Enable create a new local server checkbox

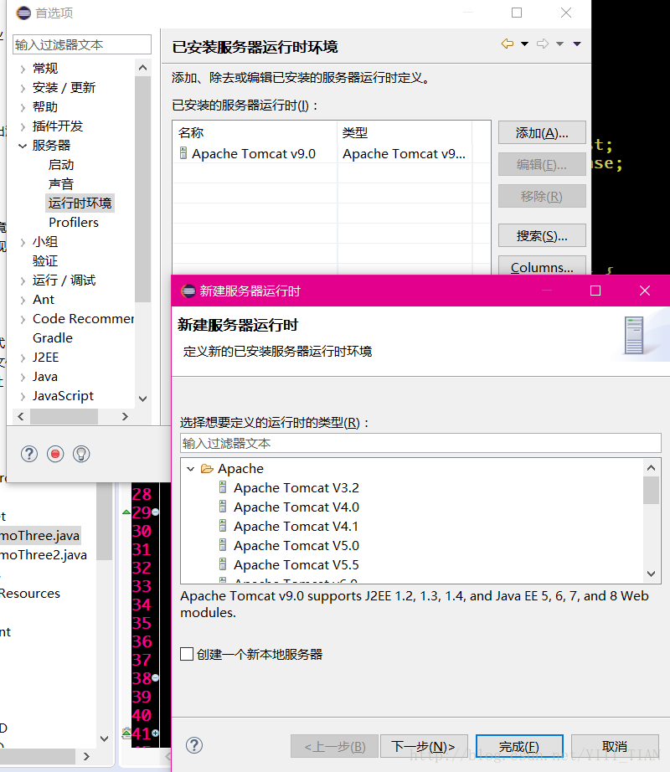(x=187, y=654)
